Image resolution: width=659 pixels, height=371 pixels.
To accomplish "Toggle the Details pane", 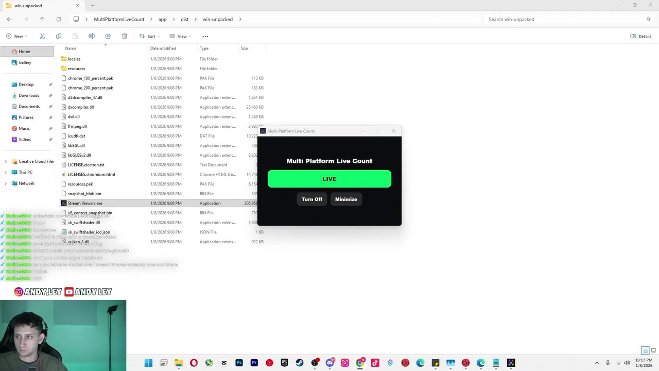I will (641, 36).
